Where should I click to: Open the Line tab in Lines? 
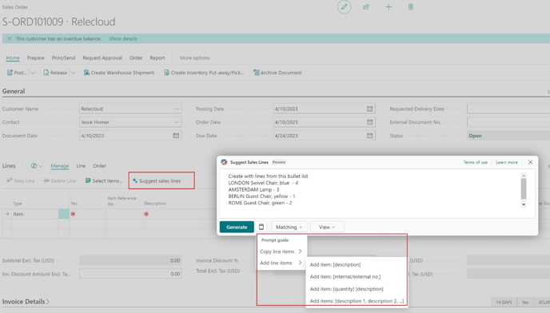tap(81, 166)
